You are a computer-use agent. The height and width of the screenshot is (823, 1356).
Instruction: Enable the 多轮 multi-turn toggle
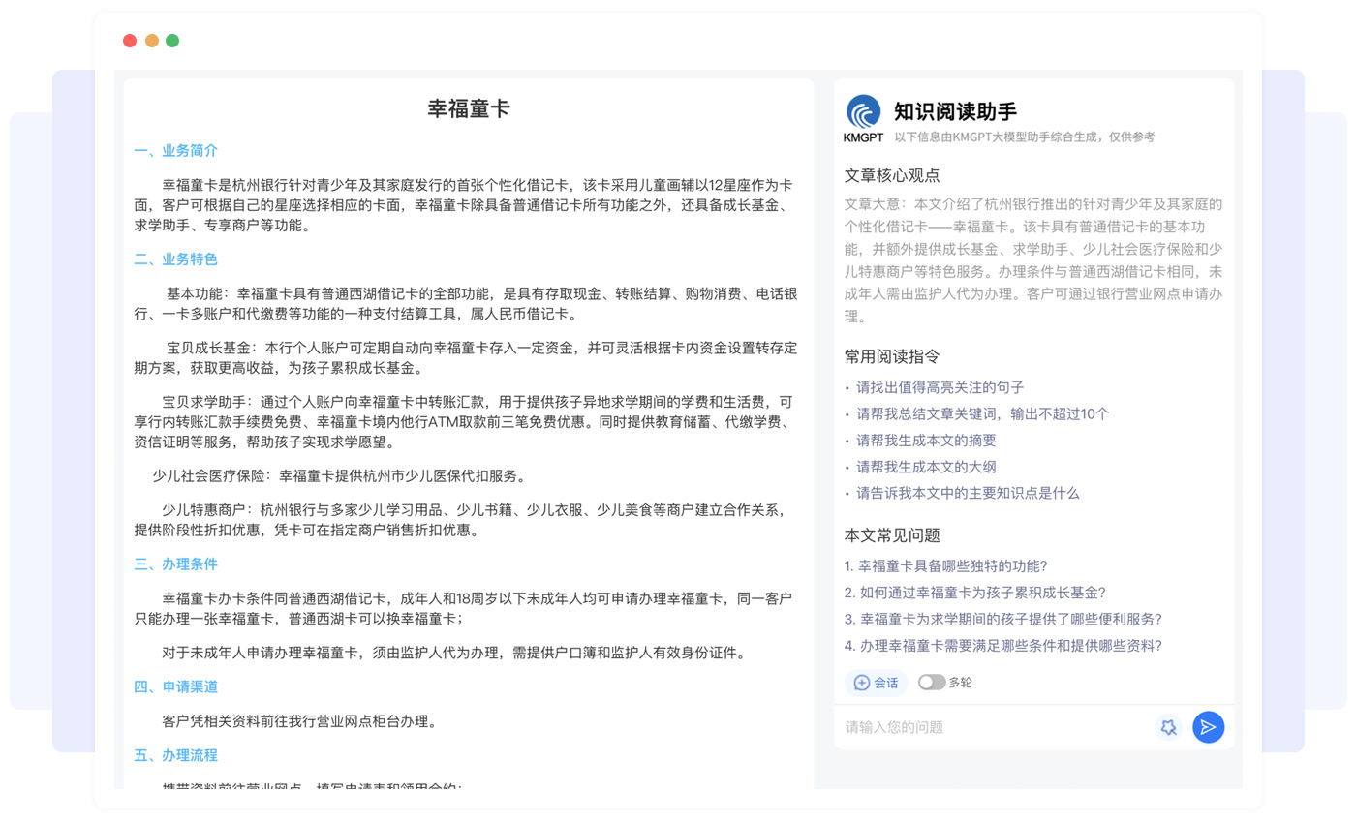point(932,683)
